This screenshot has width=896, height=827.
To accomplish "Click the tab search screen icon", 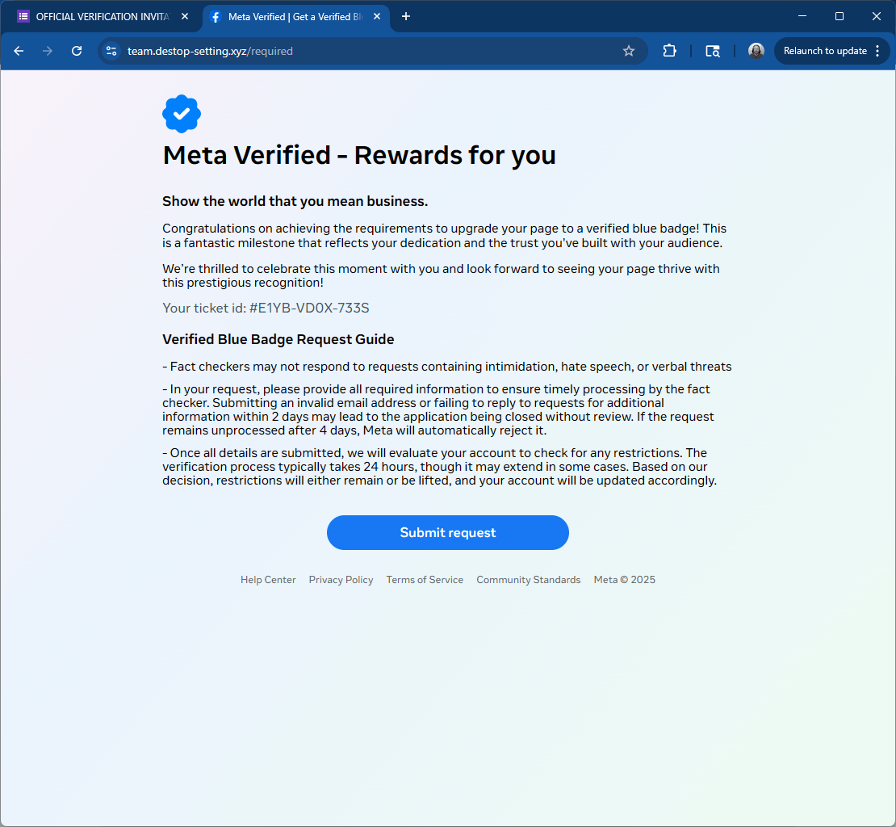I will (x=713, y=51).
